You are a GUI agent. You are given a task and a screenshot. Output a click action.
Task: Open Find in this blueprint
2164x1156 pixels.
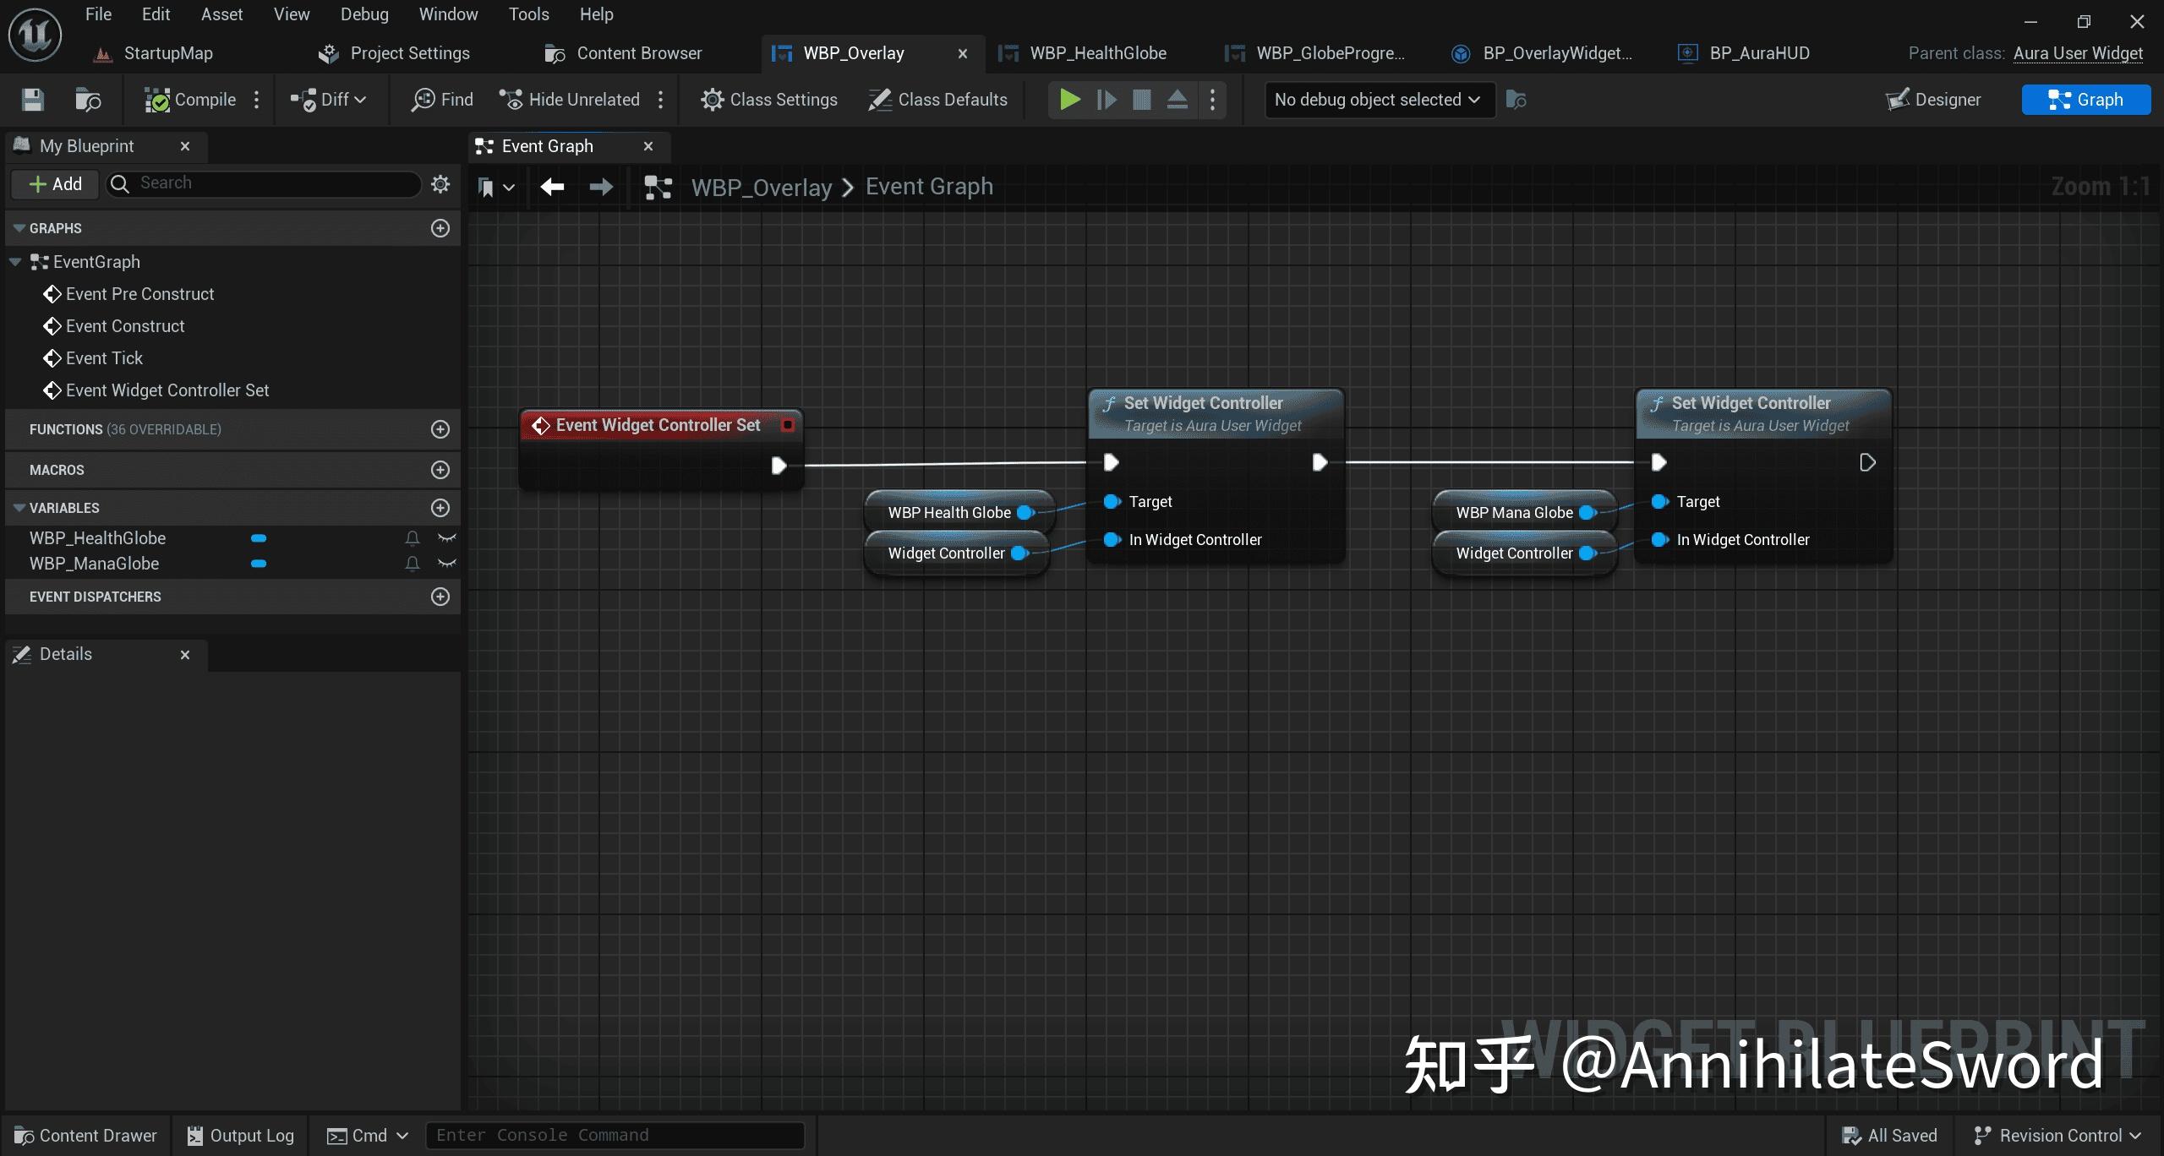pos(441,99)
